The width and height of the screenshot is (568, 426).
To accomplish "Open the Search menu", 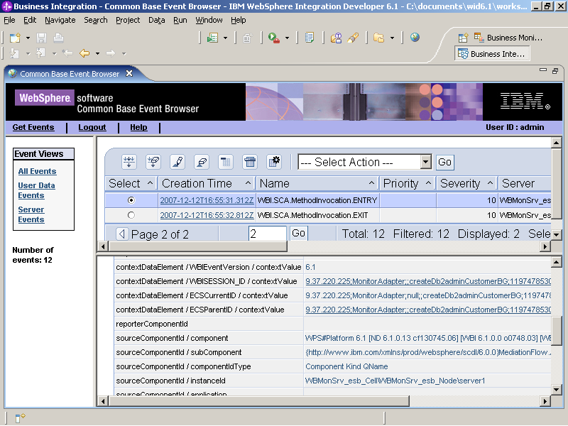I will coord(96,21).
